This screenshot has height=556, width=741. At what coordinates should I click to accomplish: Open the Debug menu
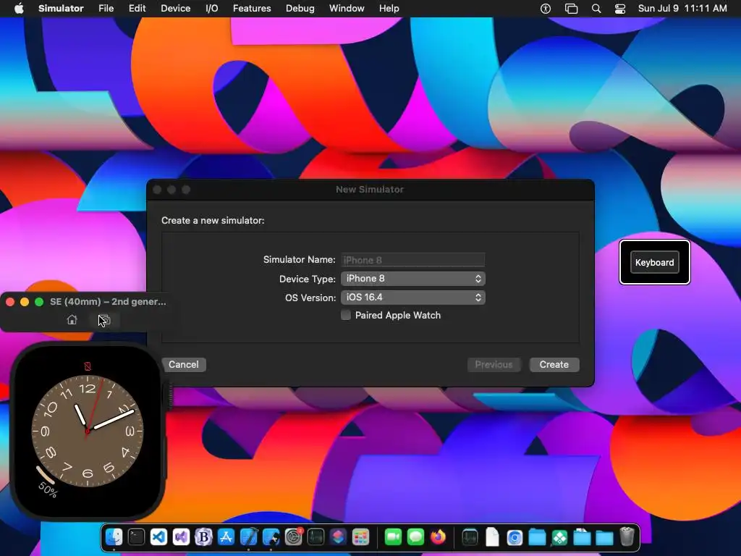[300, 9]
